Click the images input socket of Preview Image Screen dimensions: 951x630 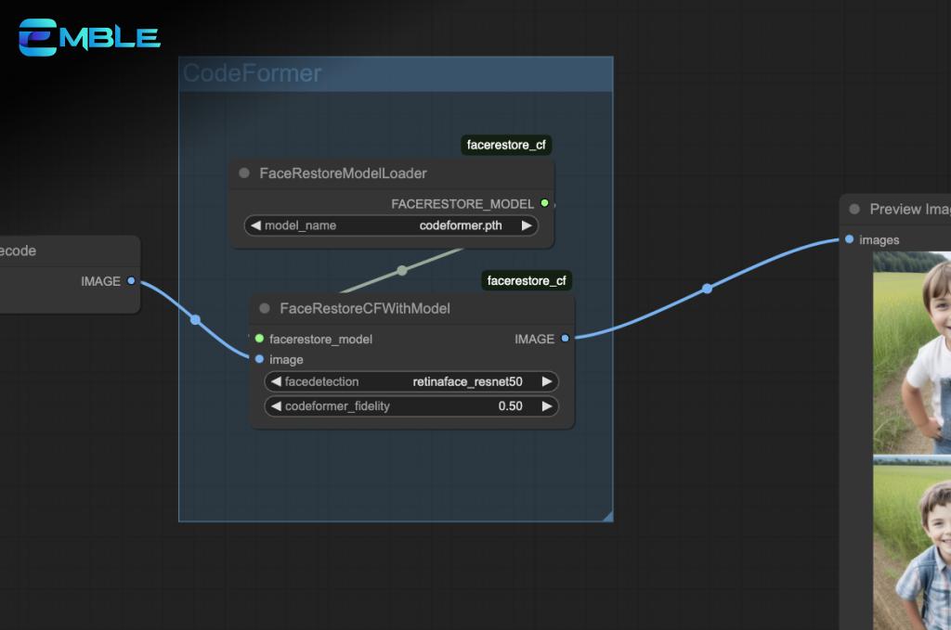[x=849, y=239]
